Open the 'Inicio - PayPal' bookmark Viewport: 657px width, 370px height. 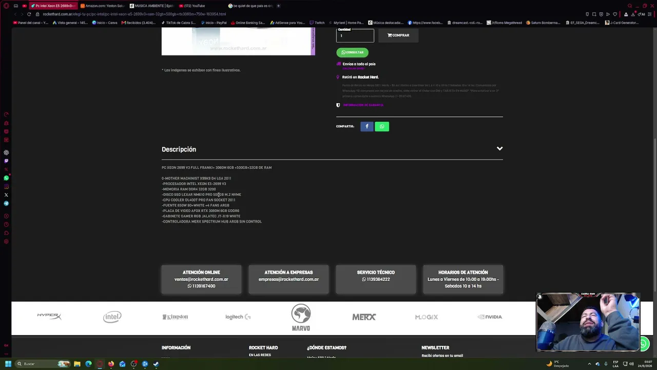(214, 23)
